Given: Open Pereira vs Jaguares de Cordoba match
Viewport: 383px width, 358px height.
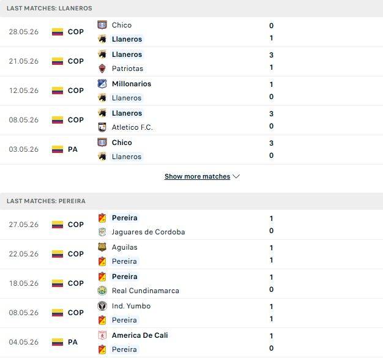Looking at the screenshot, I should click(191, 225).
